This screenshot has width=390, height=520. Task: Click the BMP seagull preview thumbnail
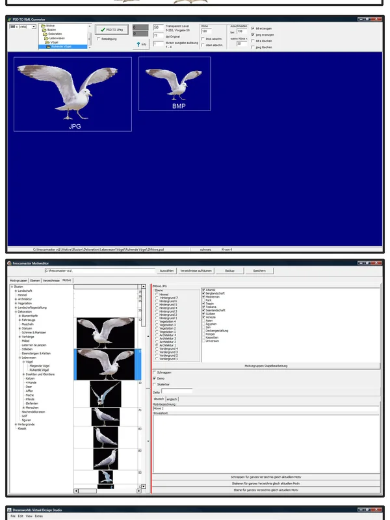tap(174, 84)
